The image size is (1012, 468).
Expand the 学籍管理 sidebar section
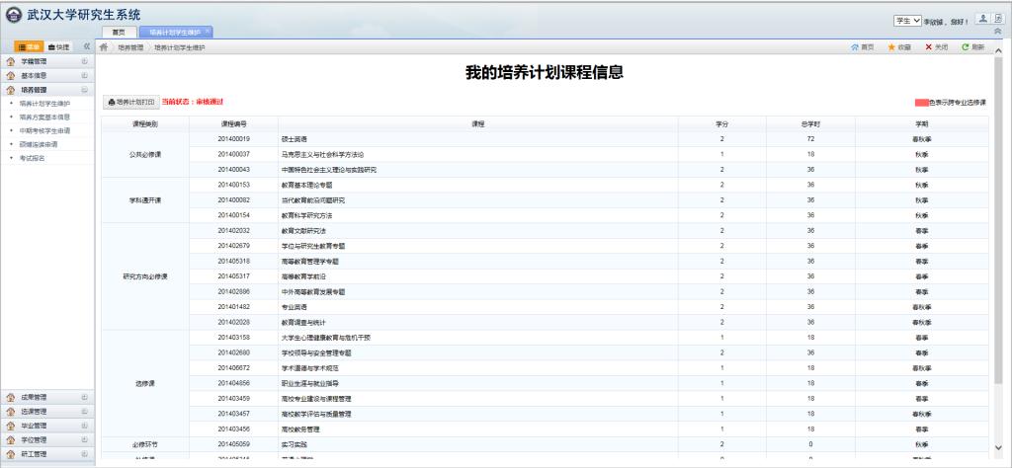[84, 61]
